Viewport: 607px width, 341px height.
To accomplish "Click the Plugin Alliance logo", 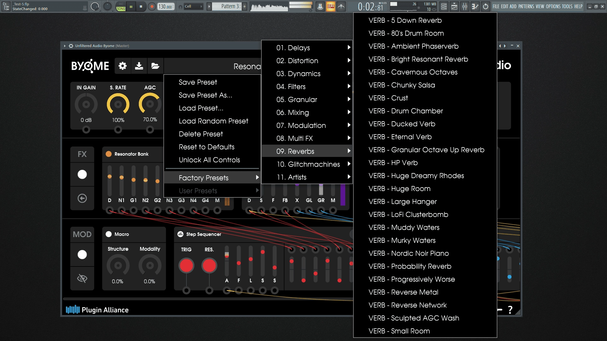I will pyautogui.click(x=97, y=310).
